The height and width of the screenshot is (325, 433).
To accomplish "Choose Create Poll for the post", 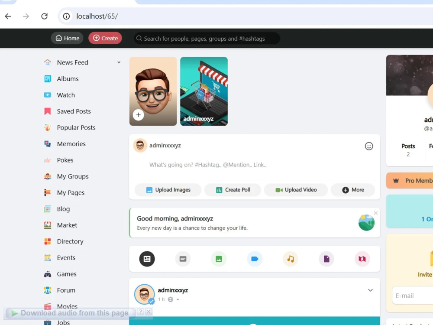I will point(233,190).
